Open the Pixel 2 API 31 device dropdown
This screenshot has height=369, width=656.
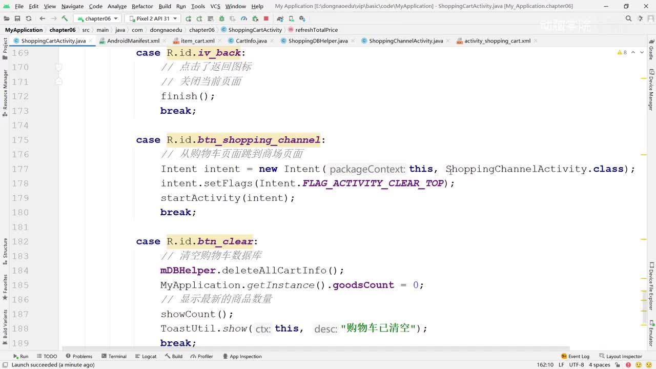click(153, 18)
